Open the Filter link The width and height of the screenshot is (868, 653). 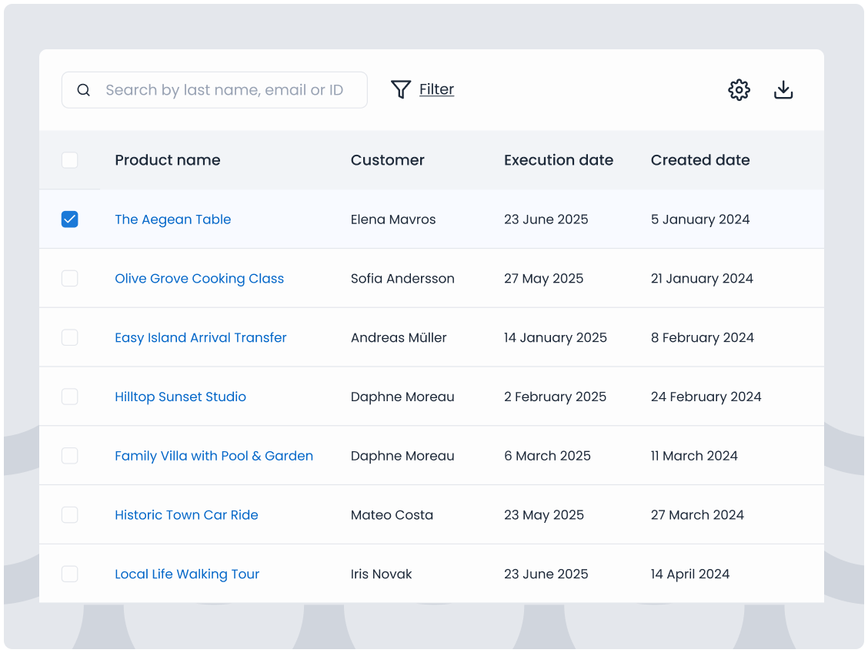[x=436, y=89]
